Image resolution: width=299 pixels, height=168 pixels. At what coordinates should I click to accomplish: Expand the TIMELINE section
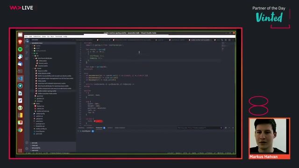[35, 145]
